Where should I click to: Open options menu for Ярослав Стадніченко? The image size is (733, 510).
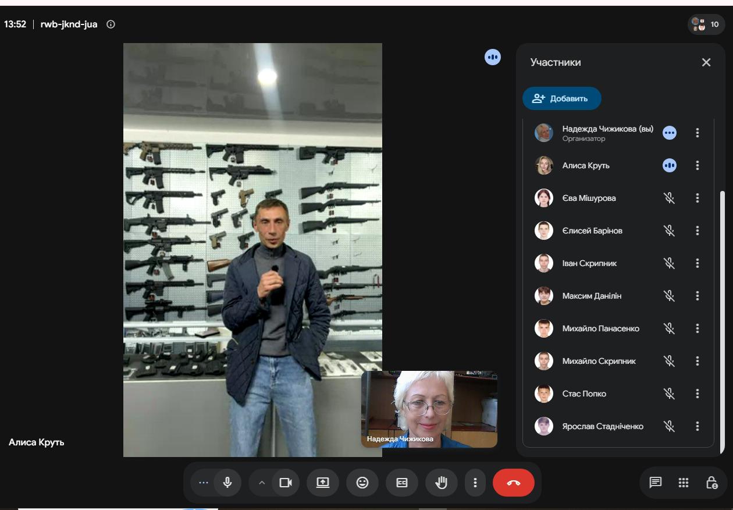[698, 426]
